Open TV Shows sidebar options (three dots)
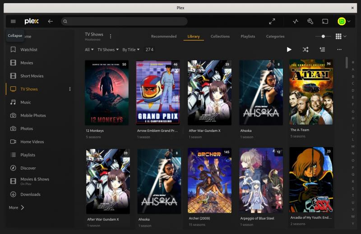Image resolution: width=361 pixels, height=234 pixels. tap(70, 89)
